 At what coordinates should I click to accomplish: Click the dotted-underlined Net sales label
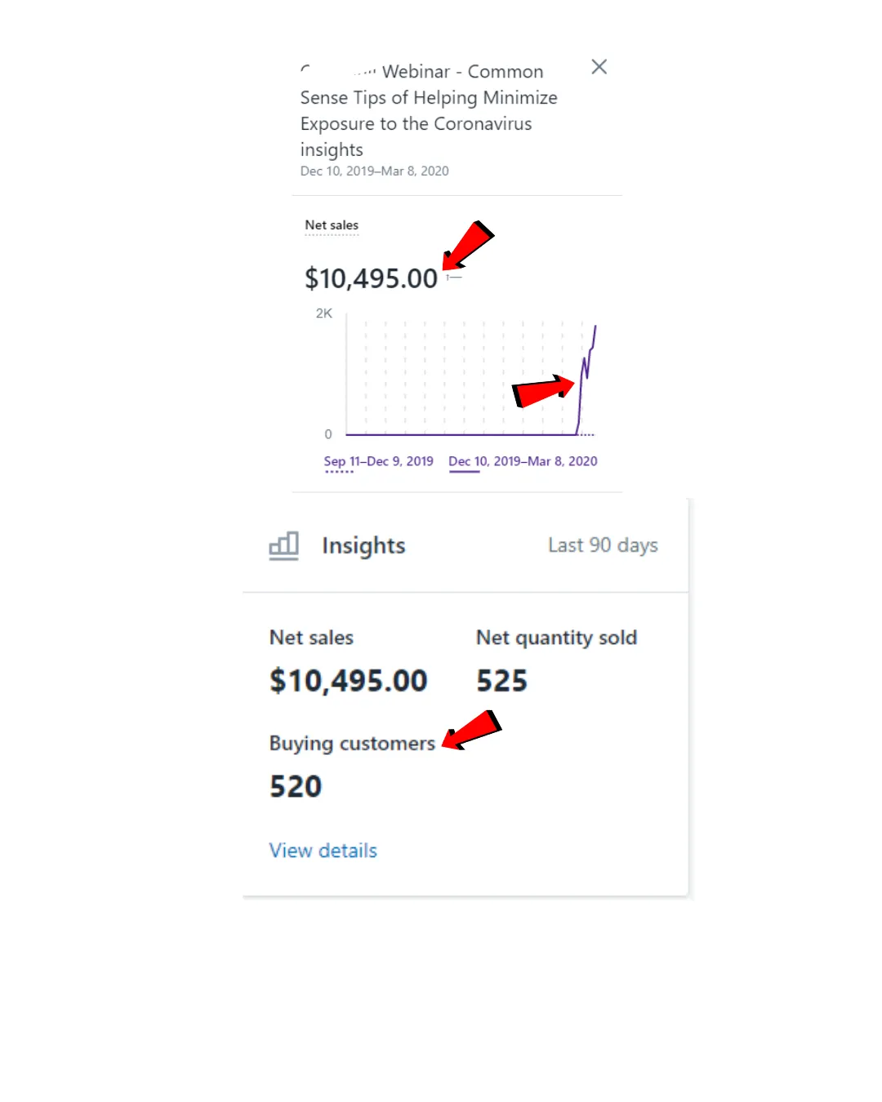coord(332,225)
